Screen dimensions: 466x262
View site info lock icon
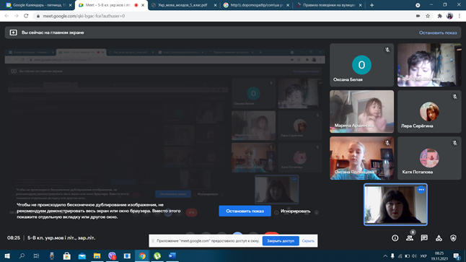[x=38, y=16]
